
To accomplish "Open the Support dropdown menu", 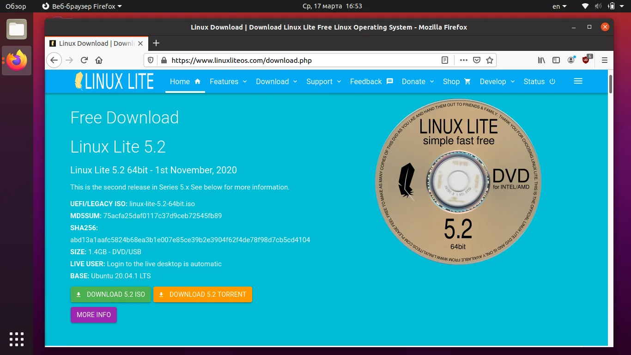I will click(x=323, y=81).
